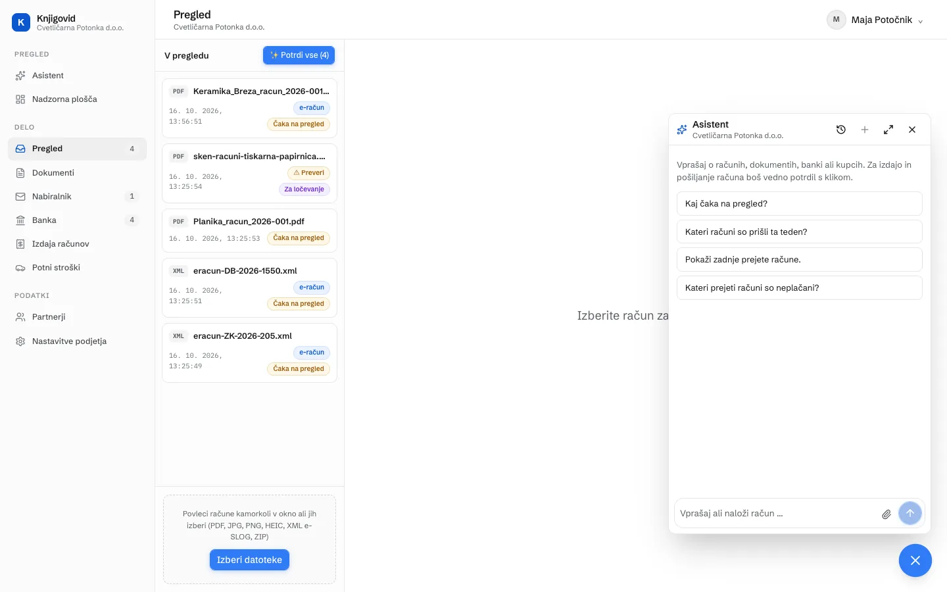Image resolution: width=947 pixels, height=592 pixels.
Task: Click the e-račun tag on Keramika invoice
Action: 312,108
